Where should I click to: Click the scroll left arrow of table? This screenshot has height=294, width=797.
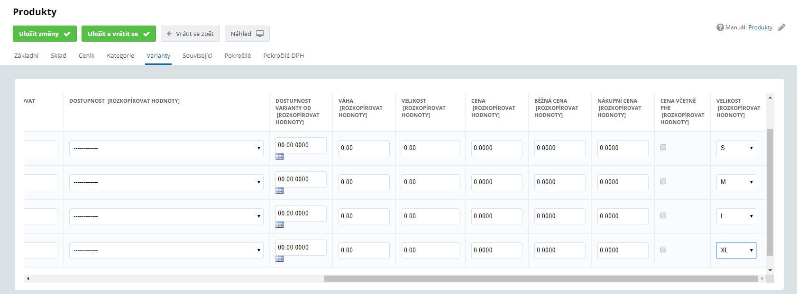pos(28,278)
